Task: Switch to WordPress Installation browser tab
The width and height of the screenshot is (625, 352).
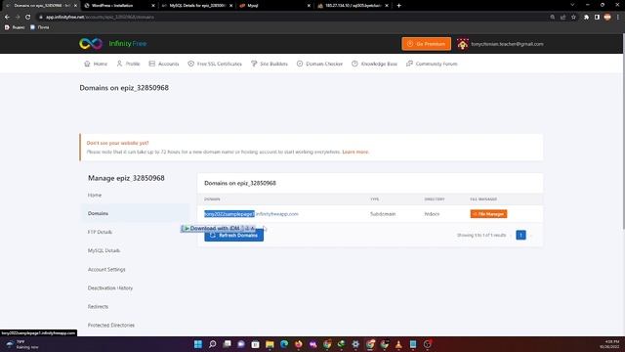Action: coord(119,6)
